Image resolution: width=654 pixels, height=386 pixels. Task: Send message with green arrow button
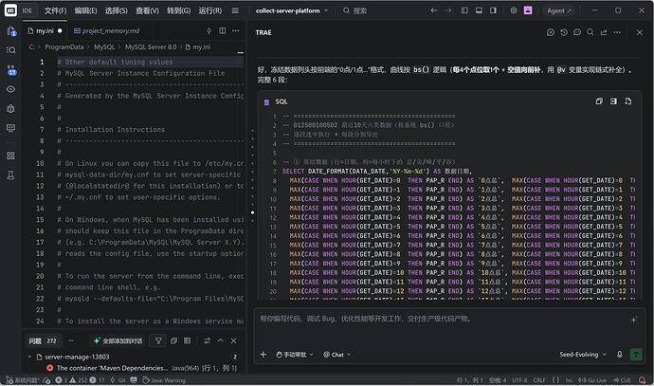(x=636, y=355)
